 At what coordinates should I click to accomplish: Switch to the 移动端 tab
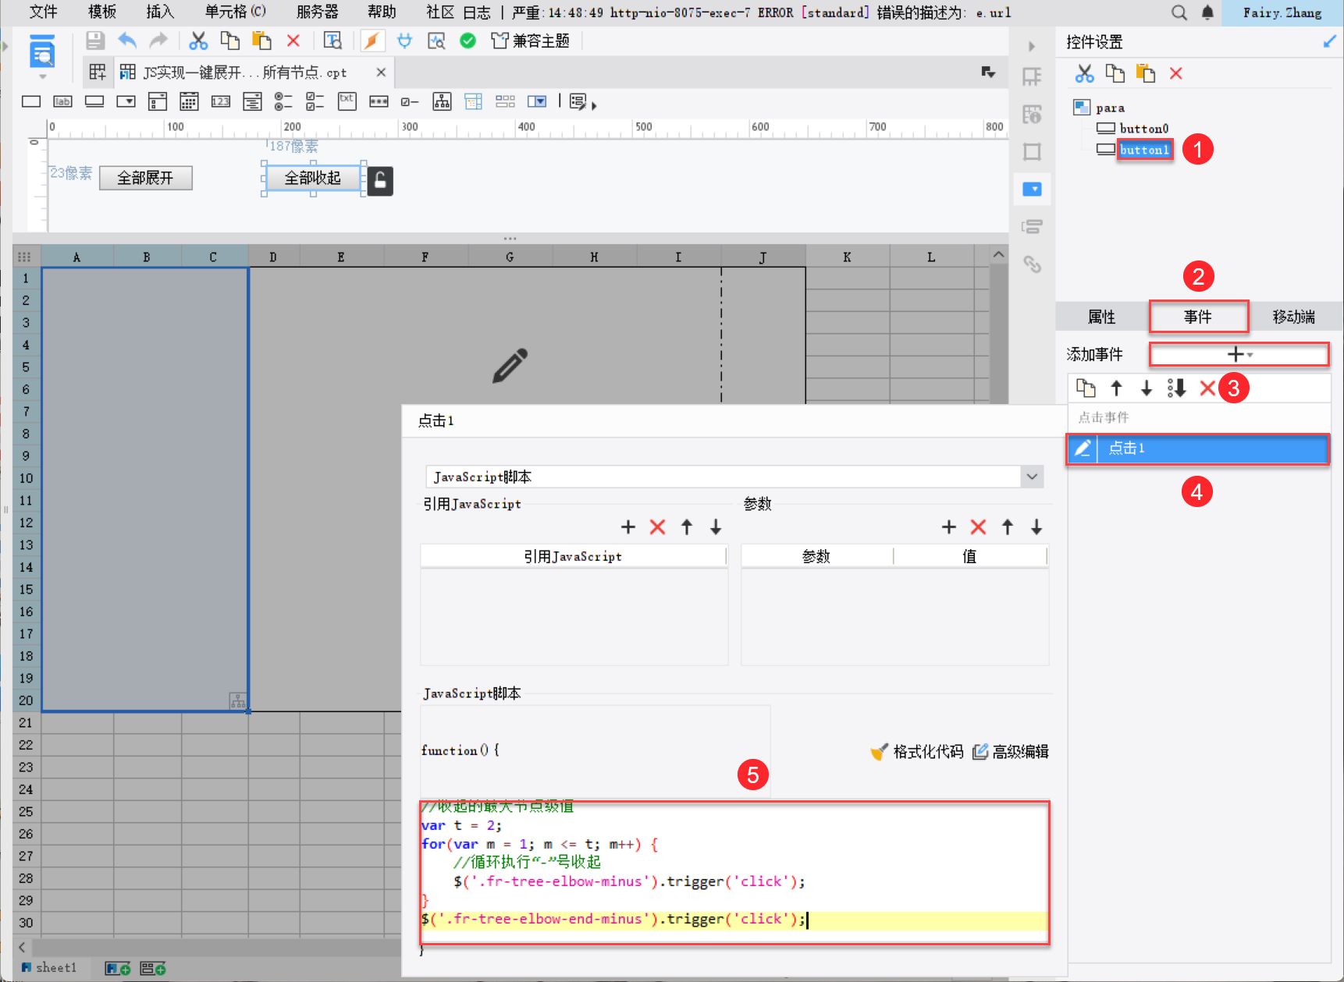tap(1294, 317)
